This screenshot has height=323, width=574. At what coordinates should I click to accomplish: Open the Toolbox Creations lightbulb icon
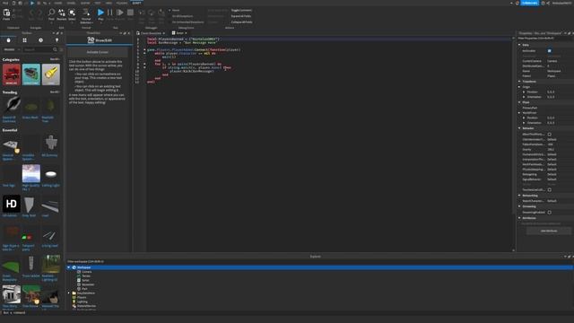57,39
